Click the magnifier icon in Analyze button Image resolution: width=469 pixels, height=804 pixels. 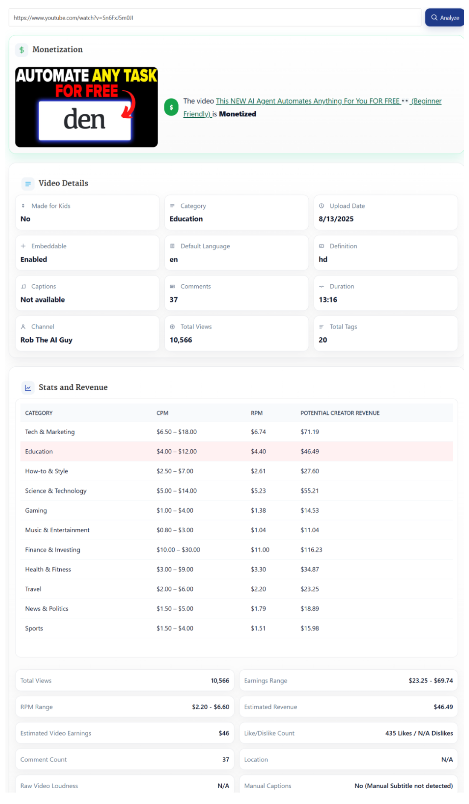(x=434, y=17)
